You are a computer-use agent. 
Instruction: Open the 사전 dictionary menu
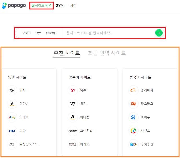click(x=73, y=5)
